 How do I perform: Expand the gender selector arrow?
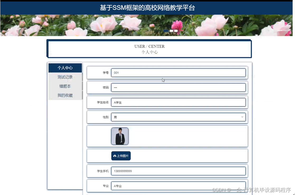coord(242,117)
